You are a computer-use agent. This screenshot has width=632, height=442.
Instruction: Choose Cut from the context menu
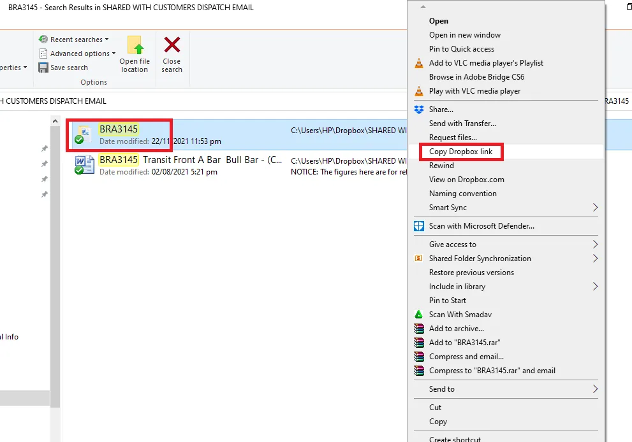(x=435, y=408)
